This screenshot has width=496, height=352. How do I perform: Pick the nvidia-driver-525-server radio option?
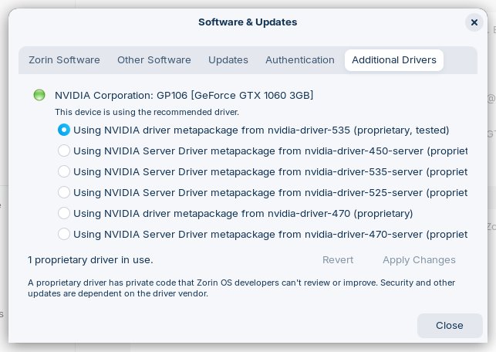coord(64,192)
